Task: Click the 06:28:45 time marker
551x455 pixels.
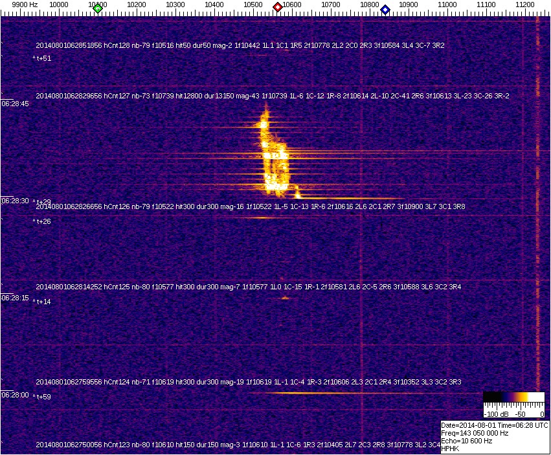Action: click(x=14, y=104)
